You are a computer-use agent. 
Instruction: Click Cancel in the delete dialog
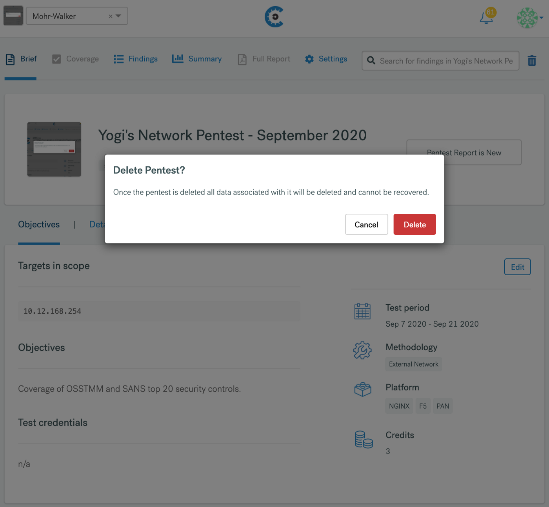[x=366, y=224]
